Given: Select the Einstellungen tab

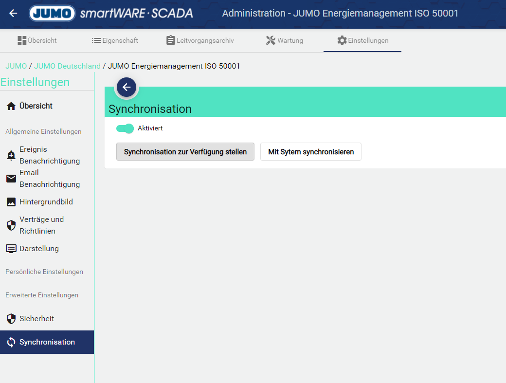Looking at the screenshot, I should (x=362, y=40).
